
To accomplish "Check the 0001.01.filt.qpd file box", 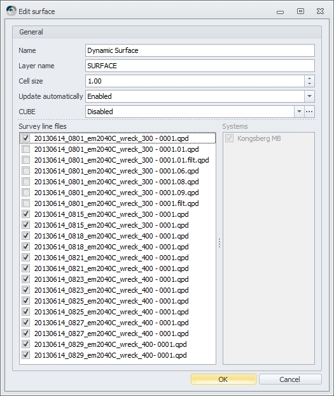I will pos(25,160).
